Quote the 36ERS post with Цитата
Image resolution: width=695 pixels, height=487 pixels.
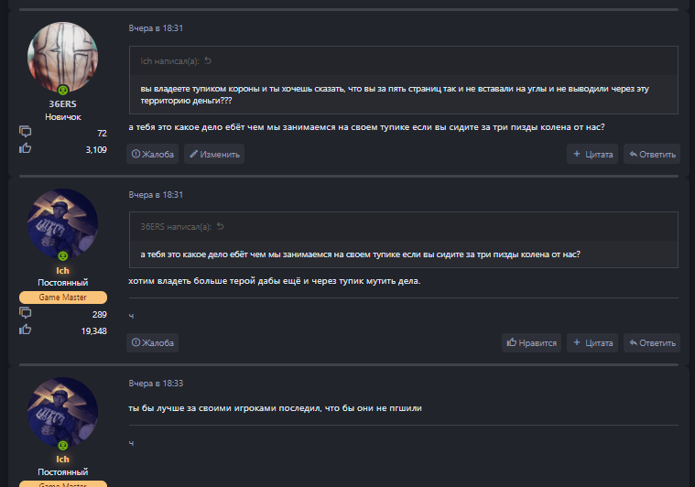(x=592, y=154)
